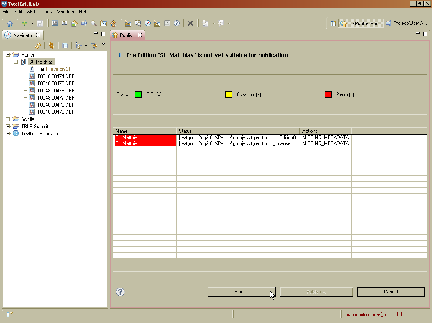Collapse the Homer project tree node
This screenshot has width=432, height=323.
pyautogui.click(x=8, y=55)
